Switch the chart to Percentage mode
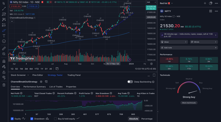 (147, 119)
